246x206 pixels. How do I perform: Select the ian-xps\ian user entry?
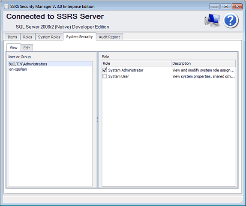[50, 69]
